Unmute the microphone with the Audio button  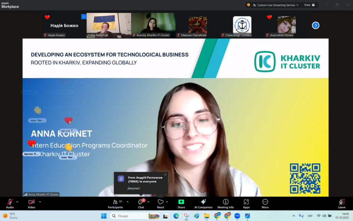click(x=10, y=202)
